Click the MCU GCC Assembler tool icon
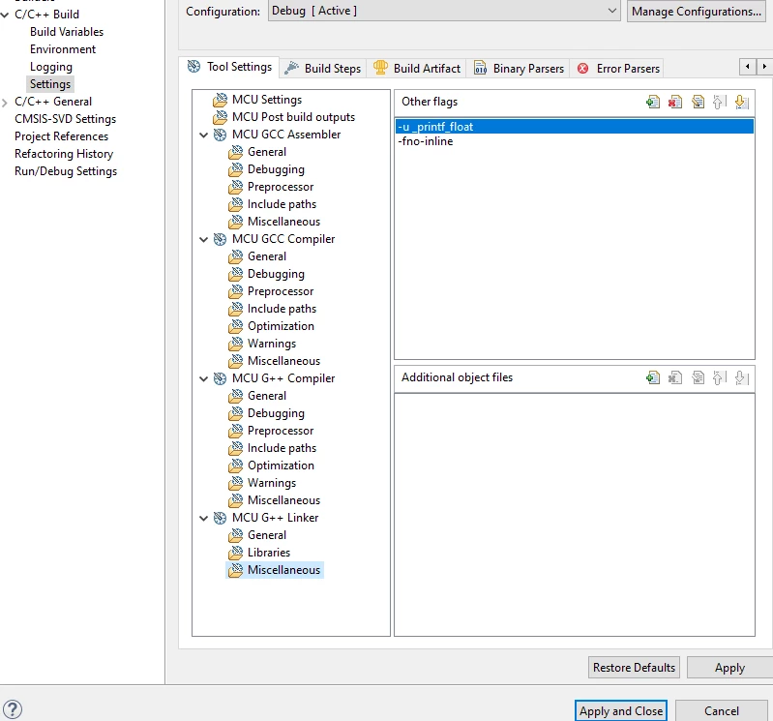This screenshot has height=721, width=773. 220,135
